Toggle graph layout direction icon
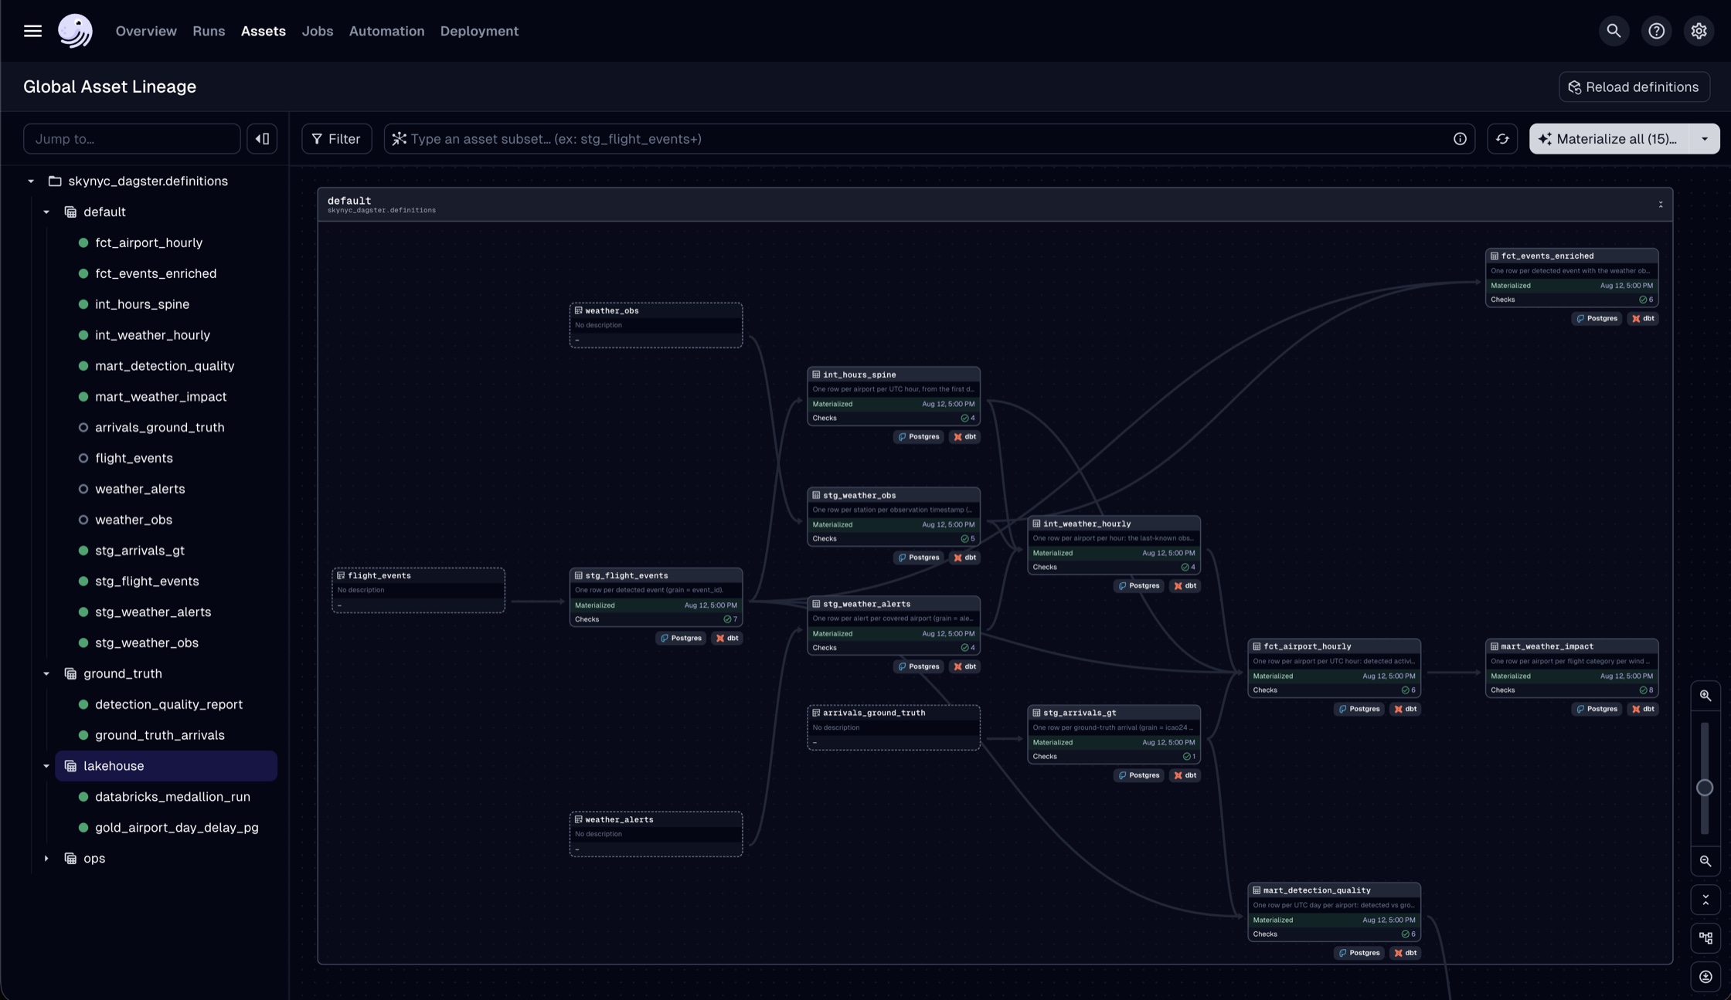Image resolution: width=1731 pixels, height=1000 pixels. click(1705, 938)
